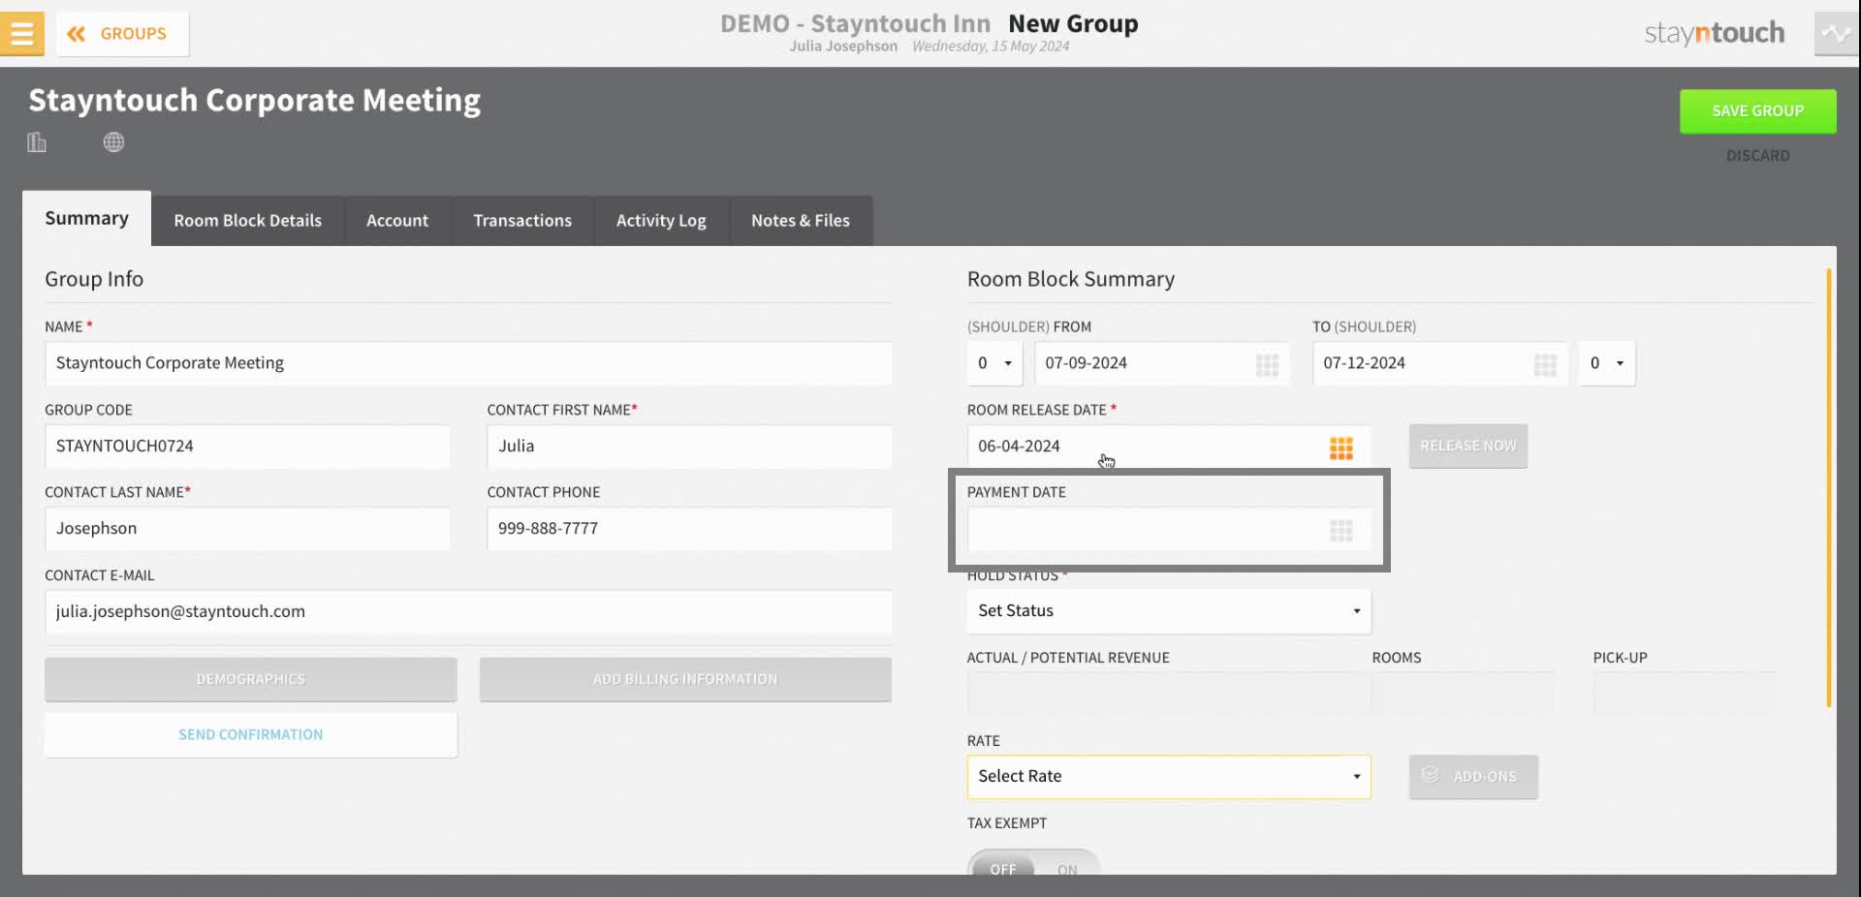Click Release Now button

click(1468, 447)
